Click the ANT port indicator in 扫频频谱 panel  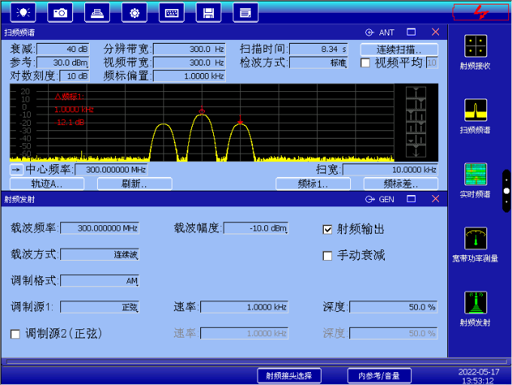379,32
